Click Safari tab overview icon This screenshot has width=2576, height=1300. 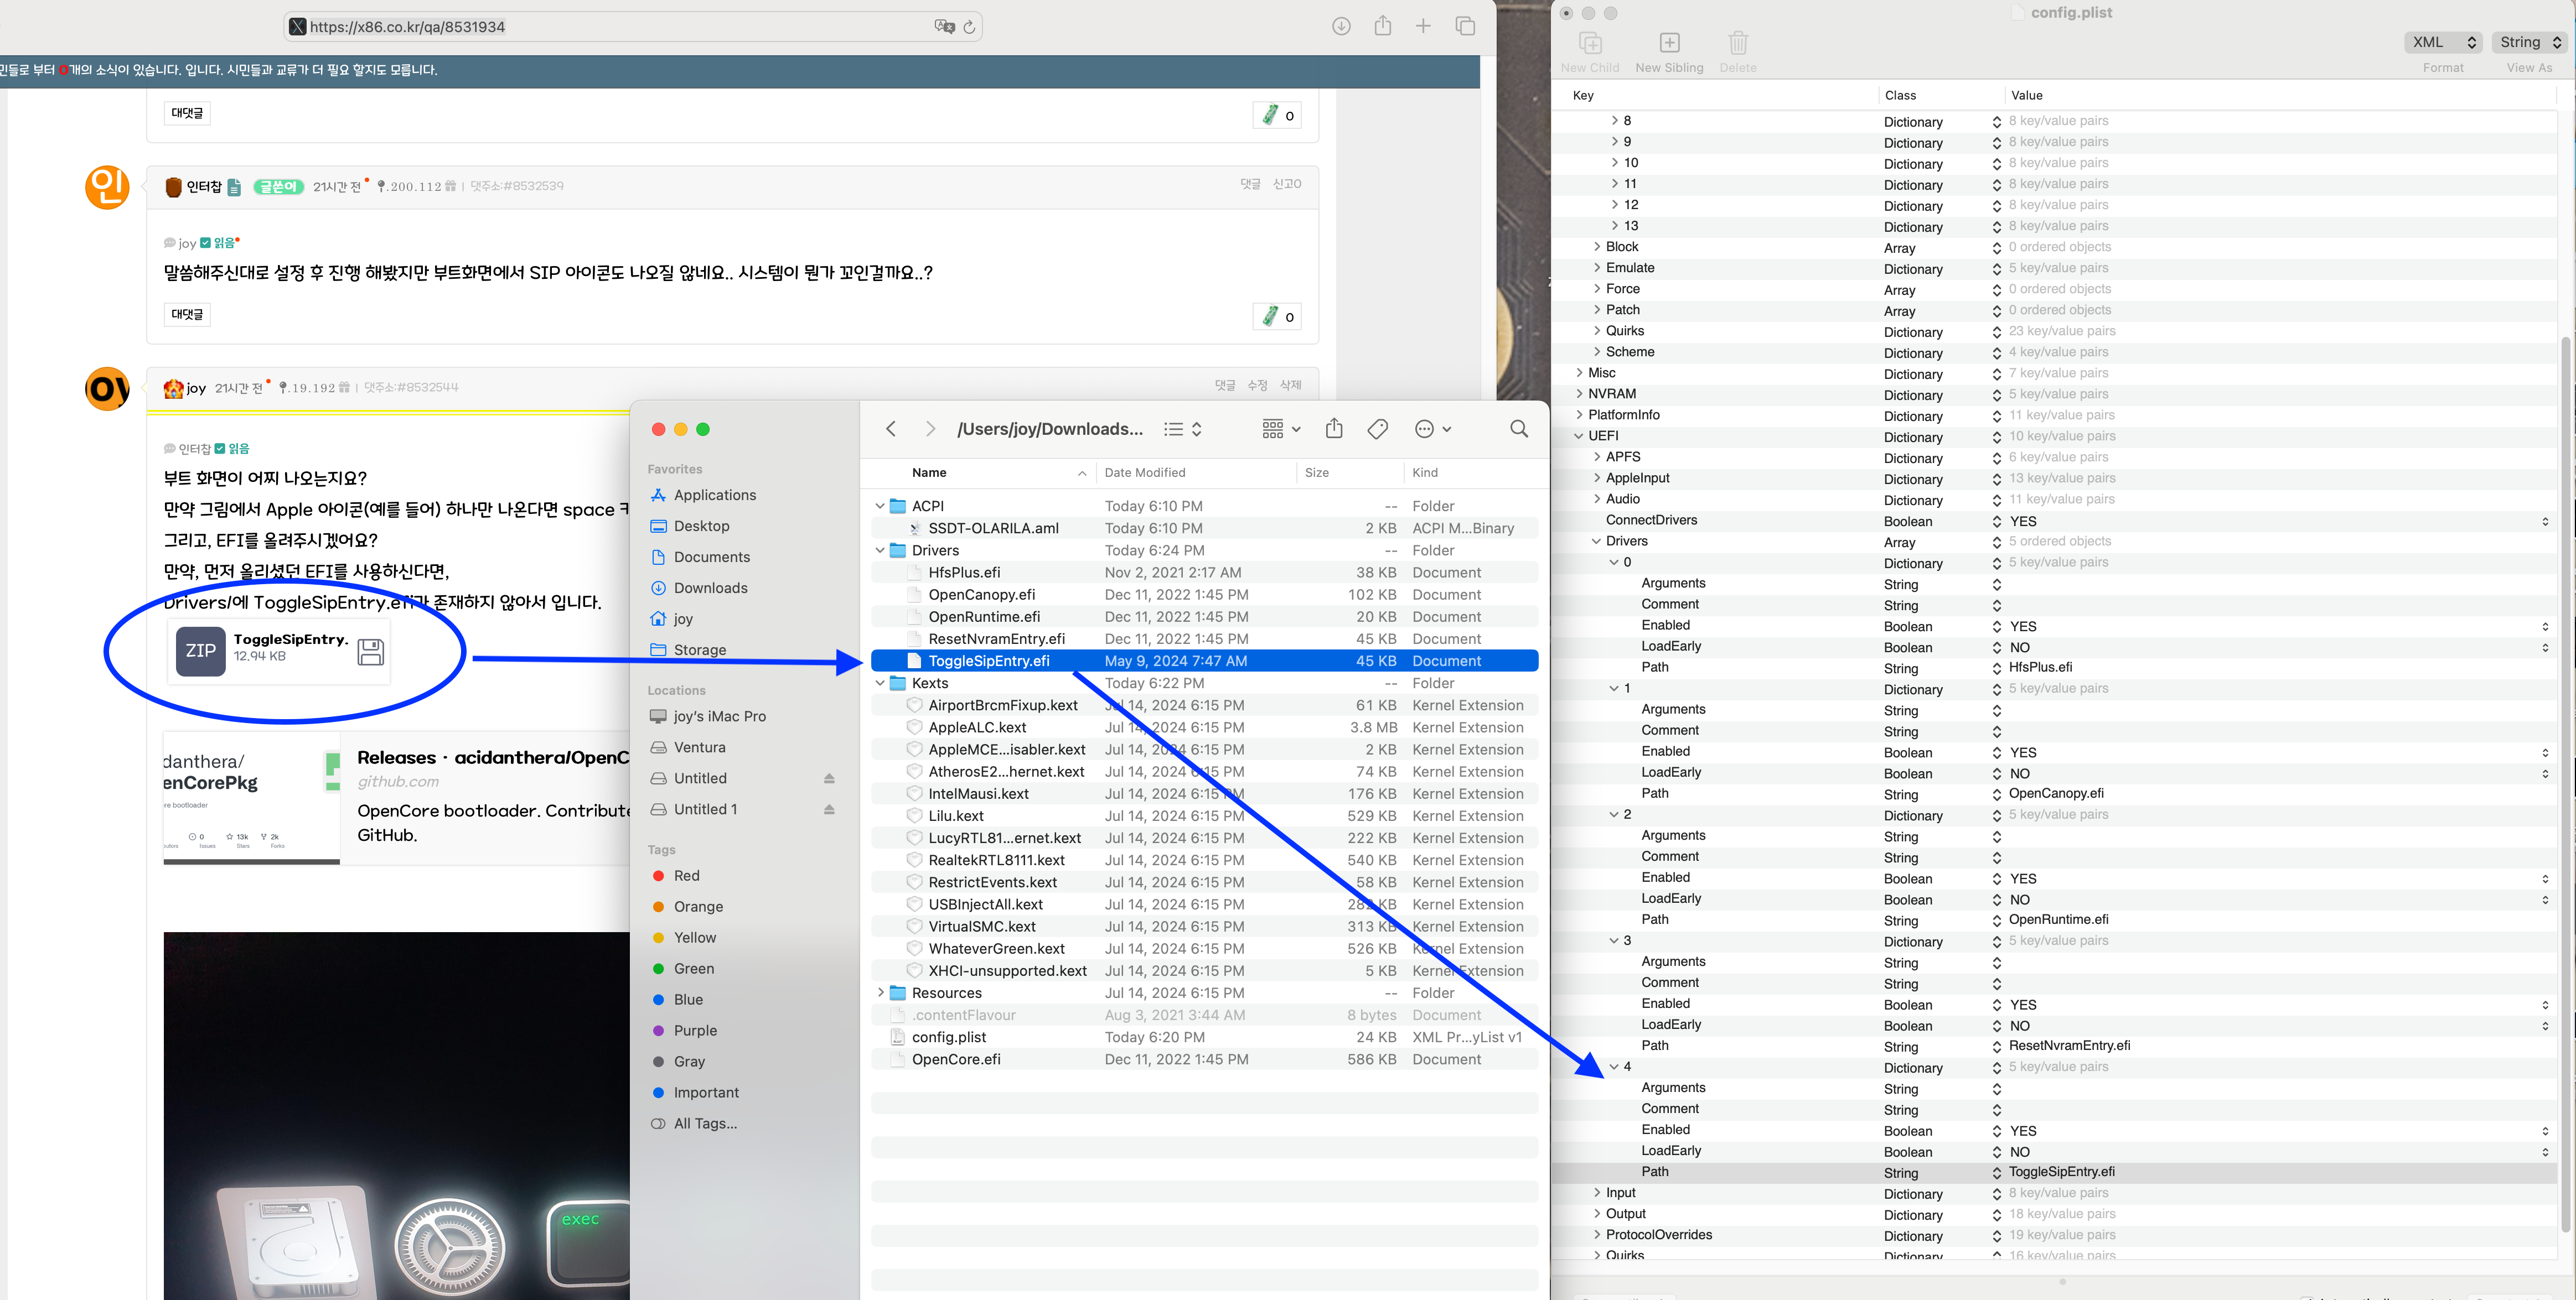(x=1465, y=26)
